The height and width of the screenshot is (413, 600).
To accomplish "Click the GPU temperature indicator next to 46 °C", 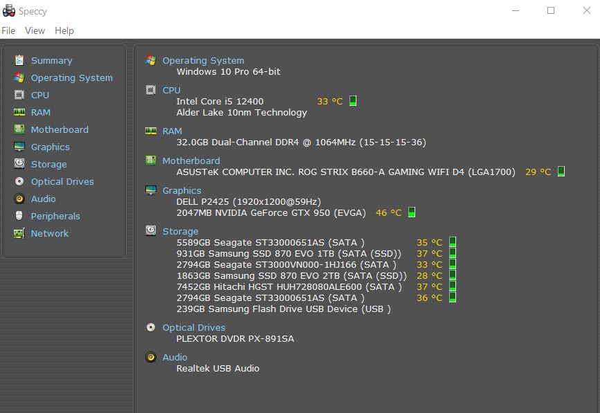I will pyautogui.click(x=412, y=212).
